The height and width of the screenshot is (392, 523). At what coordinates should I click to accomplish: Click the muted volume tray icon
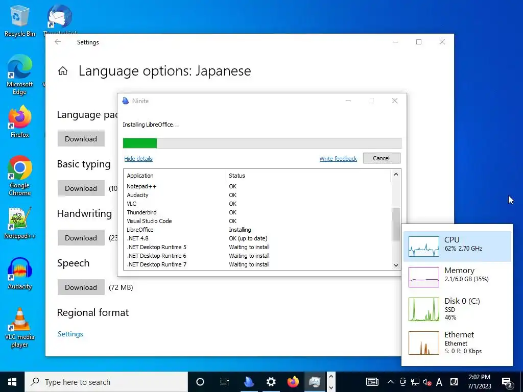click(x=427, y=382)
